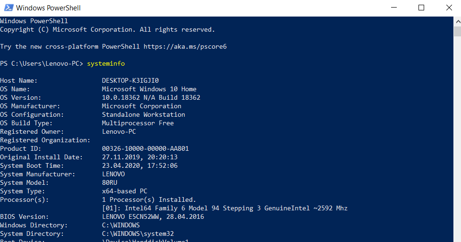Click the C:\WINDOWS\system32 directory text
Viewport: 461px width, 242px height.
pyautogui.click(x=138, y=233)
